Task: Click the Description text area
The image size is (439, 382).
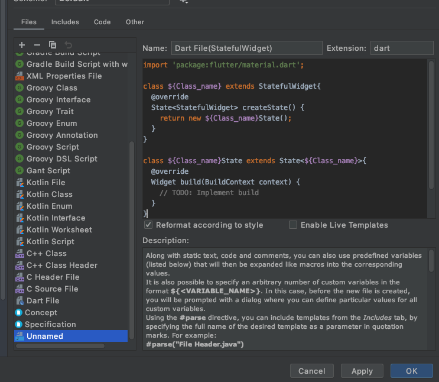Action: (x=285, y=299)
